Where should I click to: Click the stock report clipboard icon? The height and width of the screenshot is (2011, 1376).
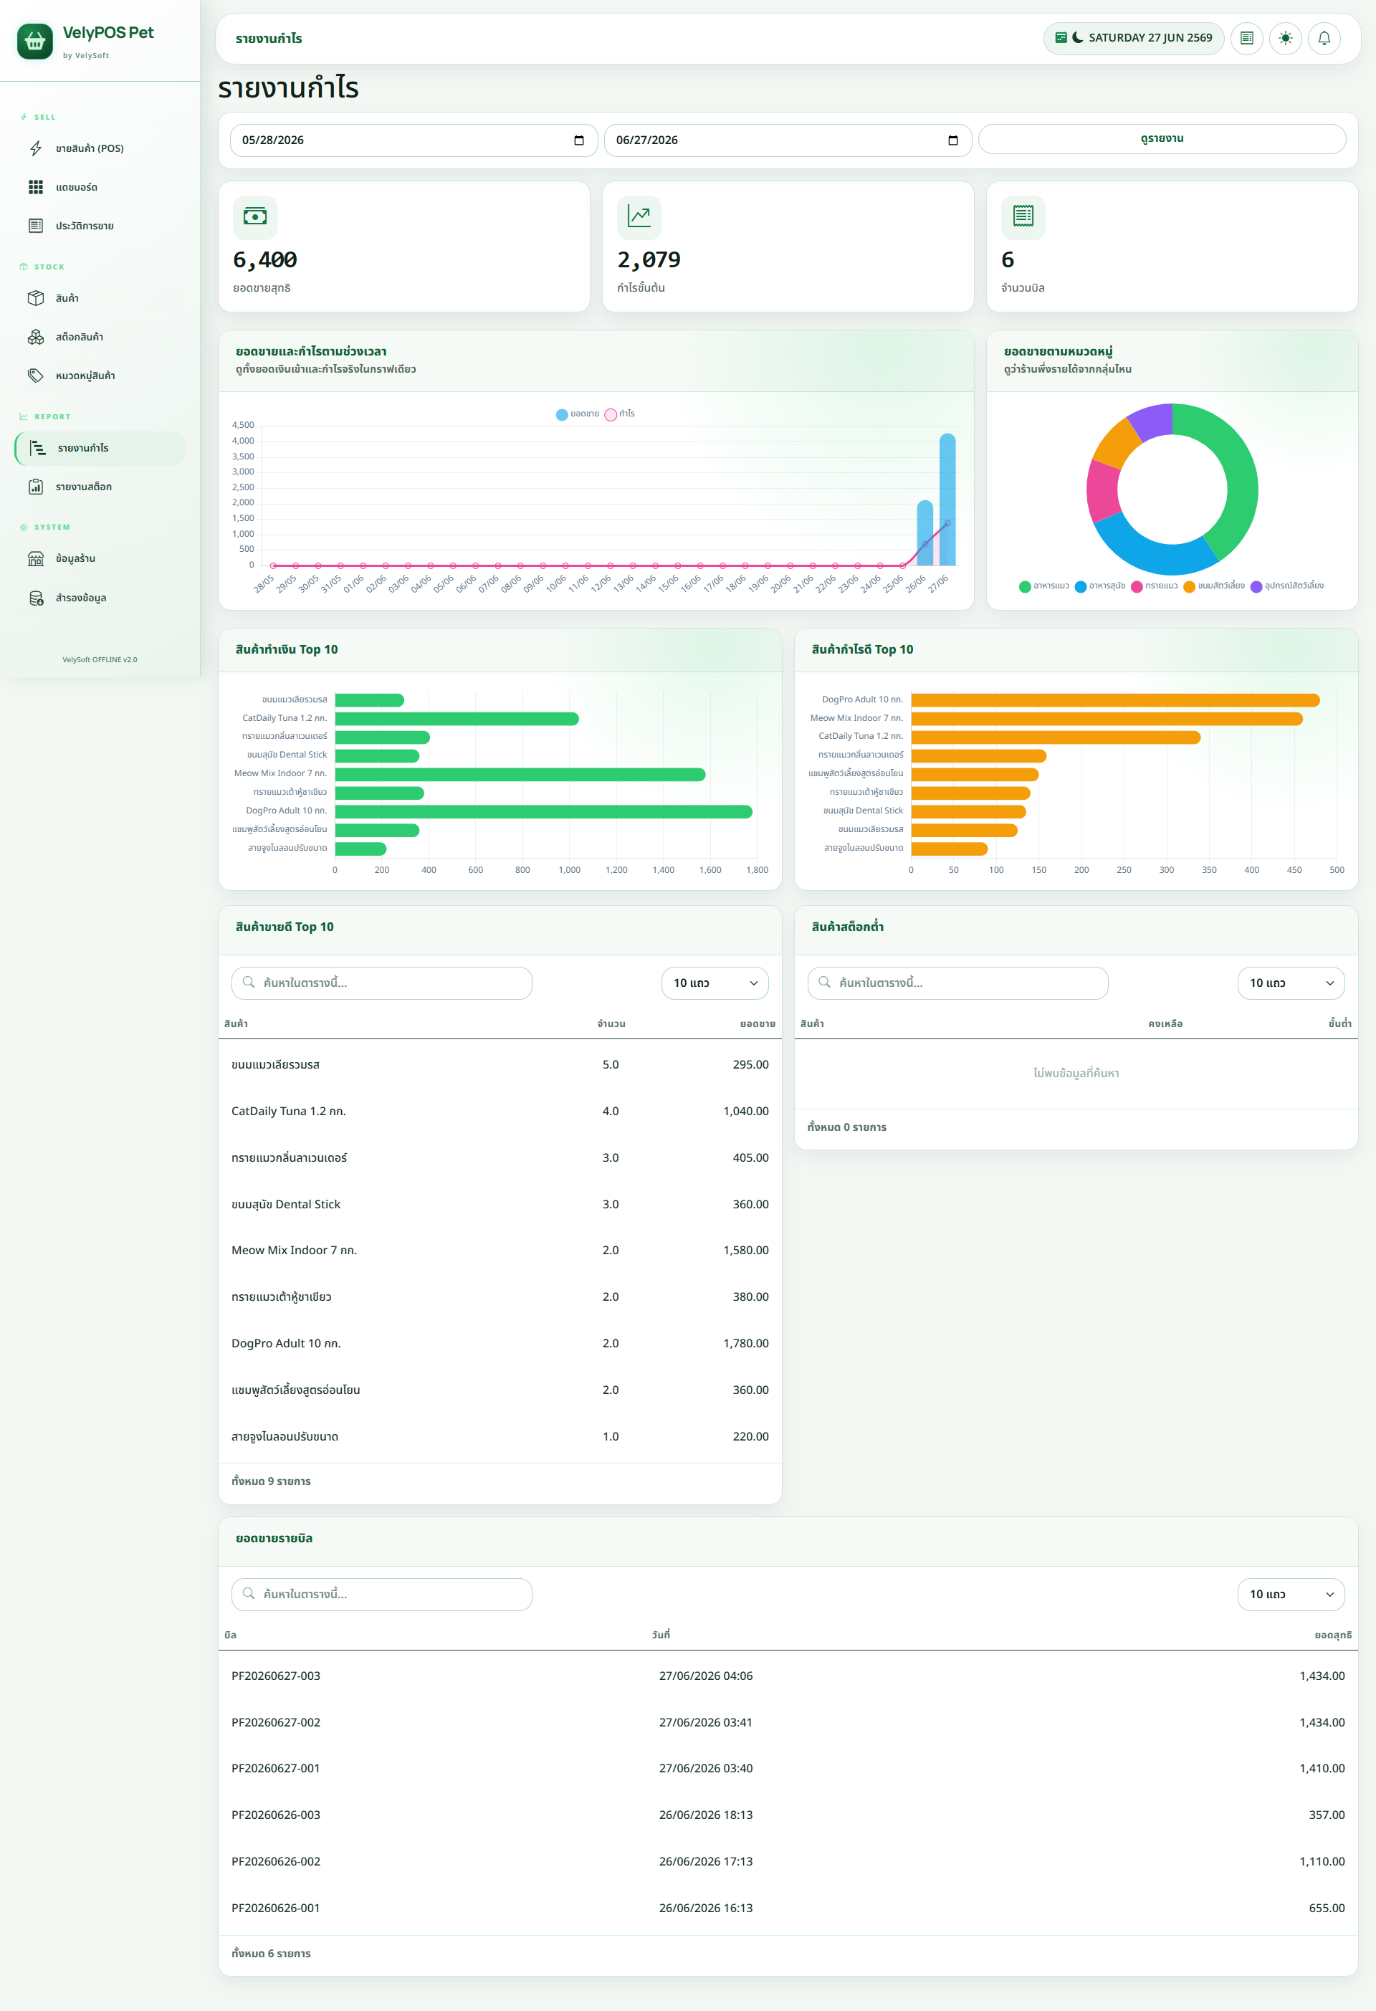(x=36, y=487)
